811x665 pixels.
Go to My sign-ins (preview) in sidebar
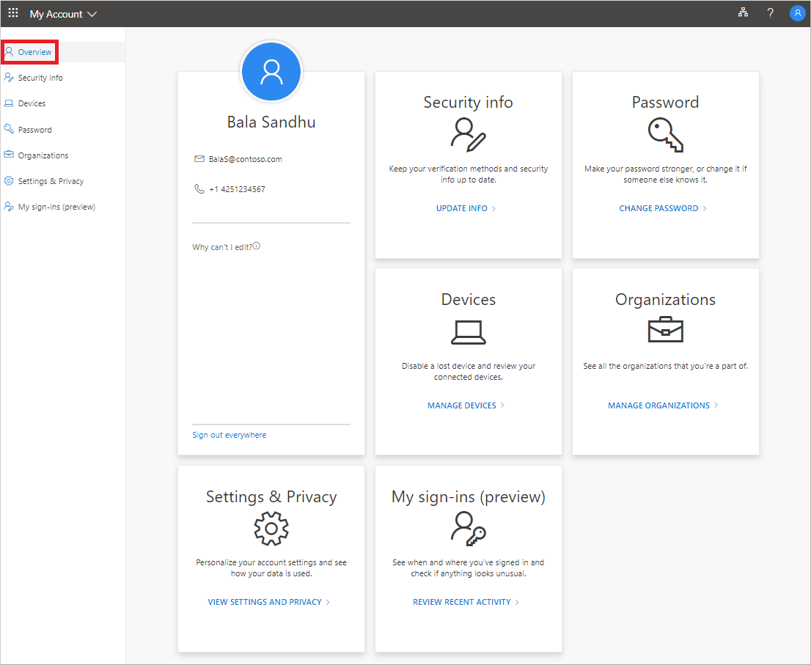(x=56, y=207)
